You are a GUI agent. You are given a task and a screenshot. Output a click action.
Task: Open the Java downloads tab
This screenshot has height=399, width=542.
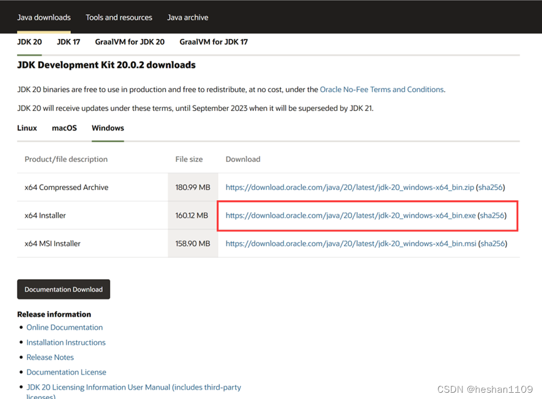44,18
